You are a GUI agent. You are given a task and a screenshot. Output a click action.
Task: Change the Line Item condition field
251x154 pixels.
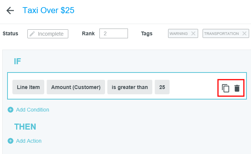click(x=29, y=87)
